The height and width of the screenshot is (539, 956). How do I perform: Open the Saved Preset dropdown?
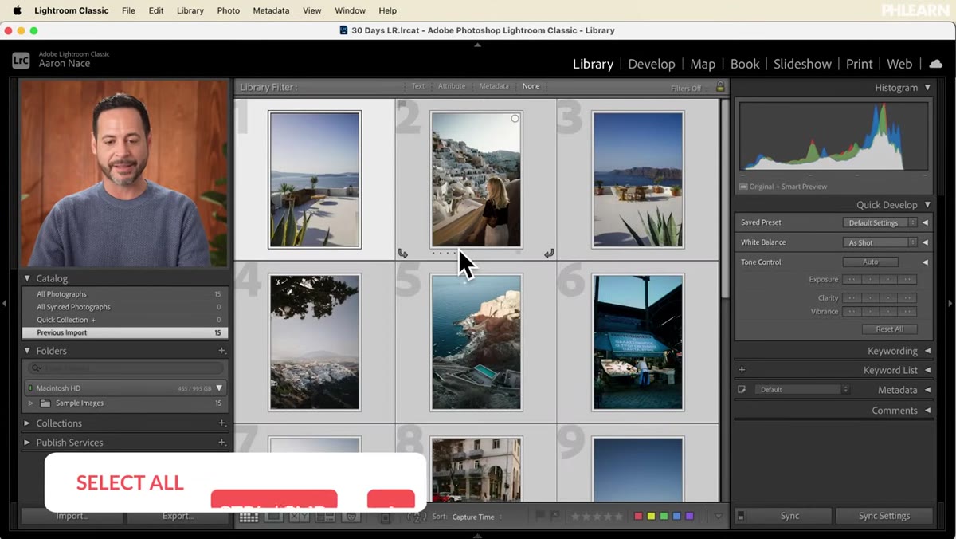[880, 223]
